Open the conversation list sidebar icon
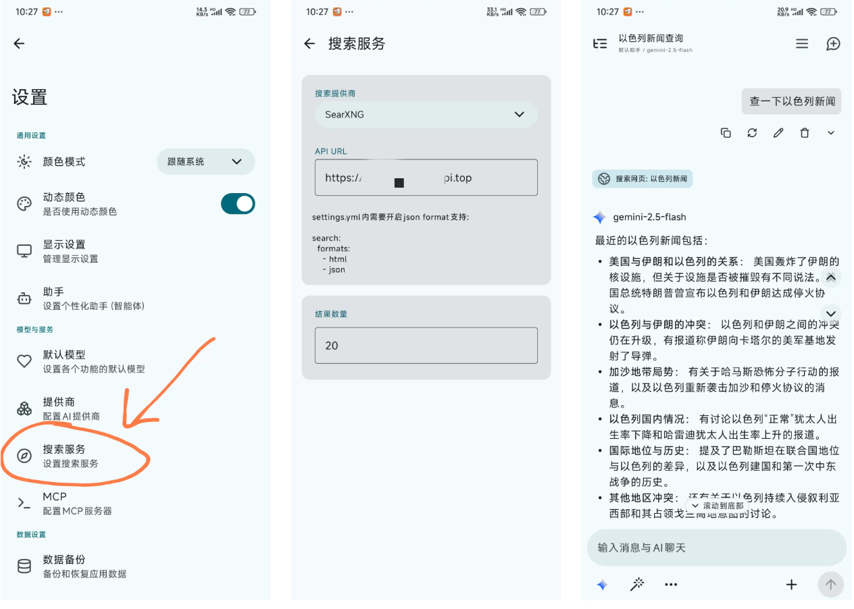 (x=599, y=44)
